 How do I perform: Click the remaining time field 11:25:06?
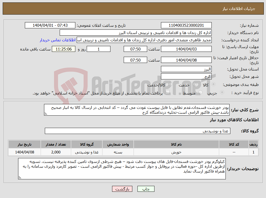(64, 49)
